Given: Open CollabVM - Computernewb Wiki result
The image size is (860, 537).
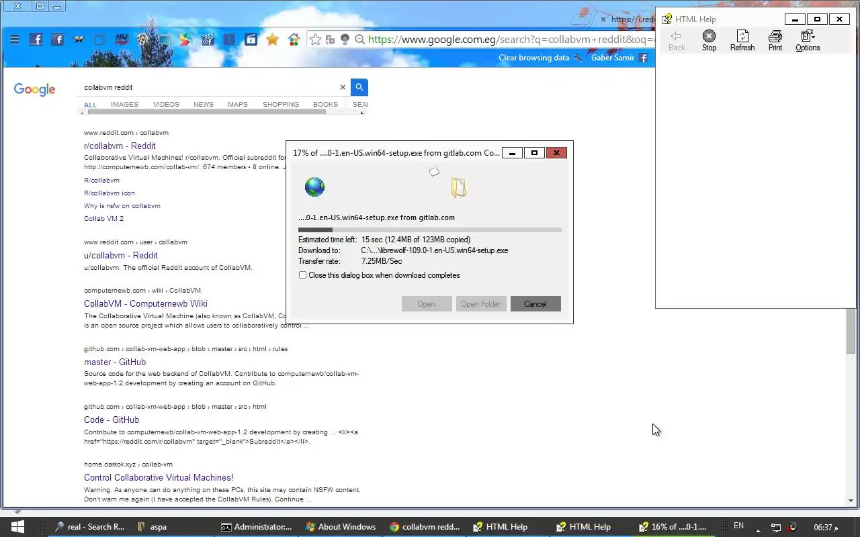Looking at the screenshot, I should (x=146, y=303).
